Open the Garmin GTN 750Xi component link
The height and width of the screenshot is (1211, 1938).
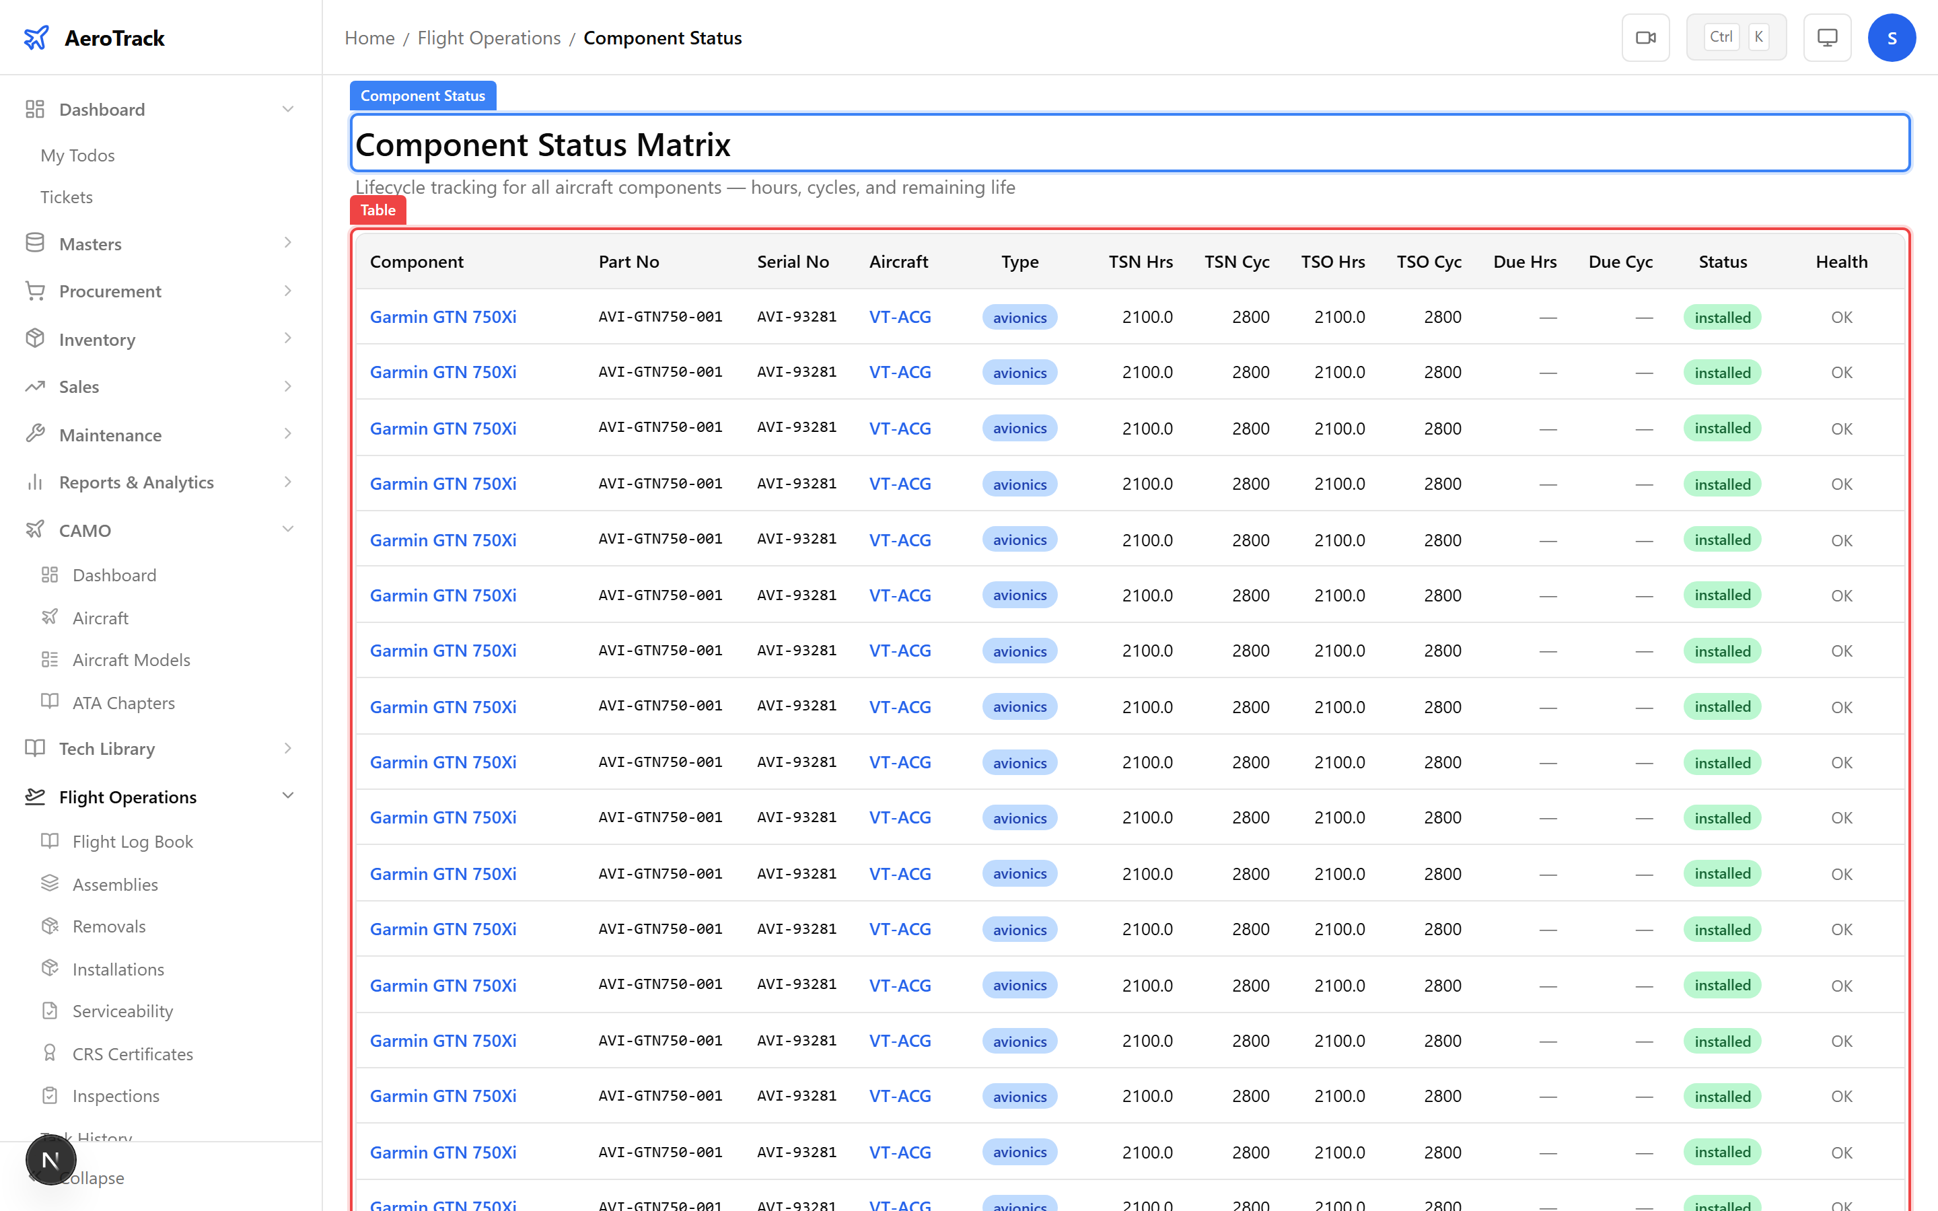point(443,316)
